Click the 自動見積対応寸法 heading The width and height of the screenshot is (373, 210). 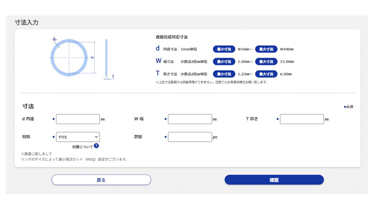click(x=172, y=37)
